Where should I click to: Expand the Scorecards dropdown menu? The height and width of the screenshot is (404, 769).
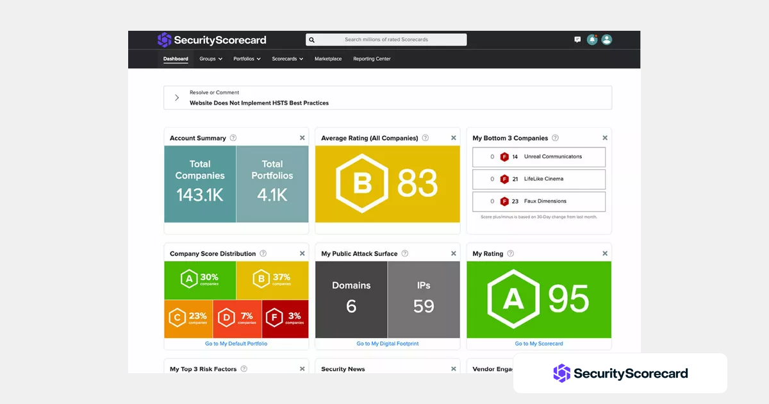click(x=287, y=59)
